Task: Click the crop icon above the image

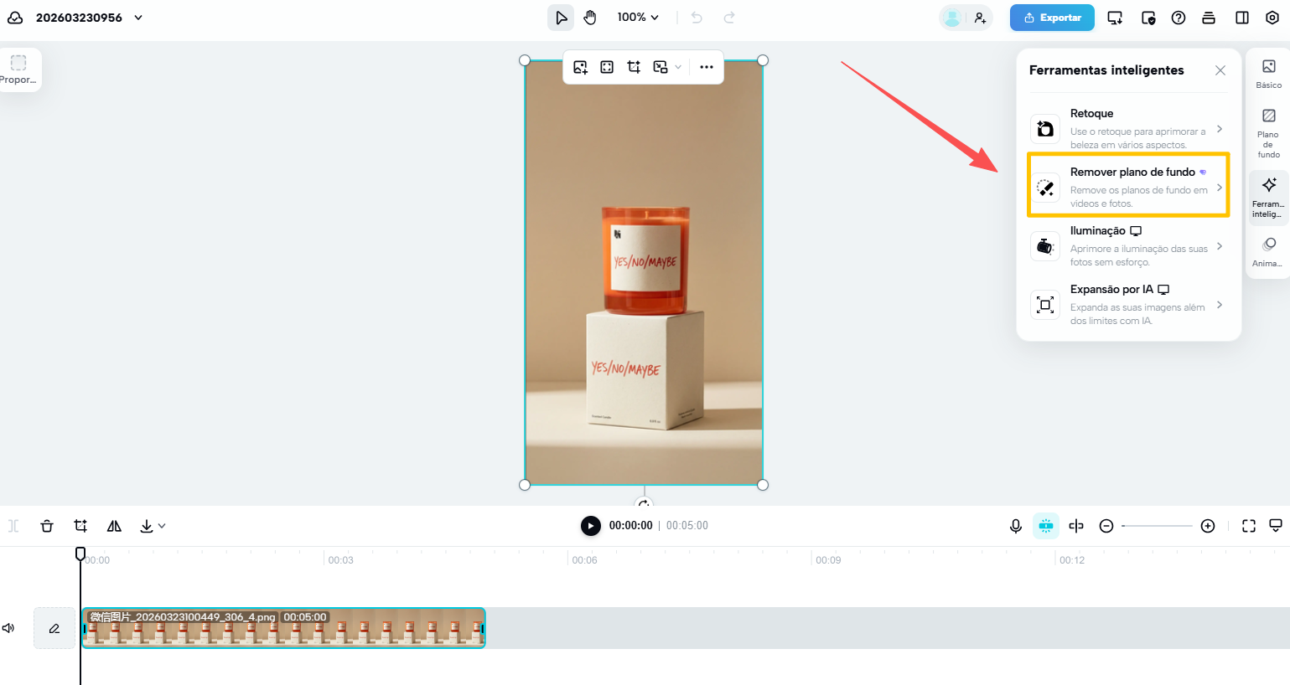Action: 634,67
